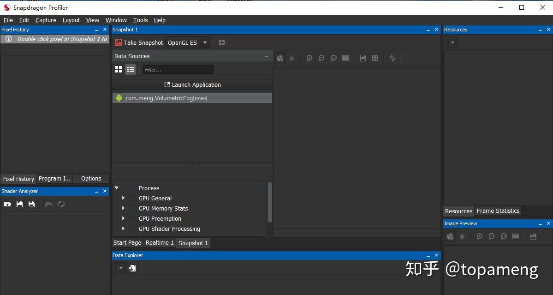Check the Process metric checkbox
The width and height of the screenshot is (553, 295).
coord(128,188)
